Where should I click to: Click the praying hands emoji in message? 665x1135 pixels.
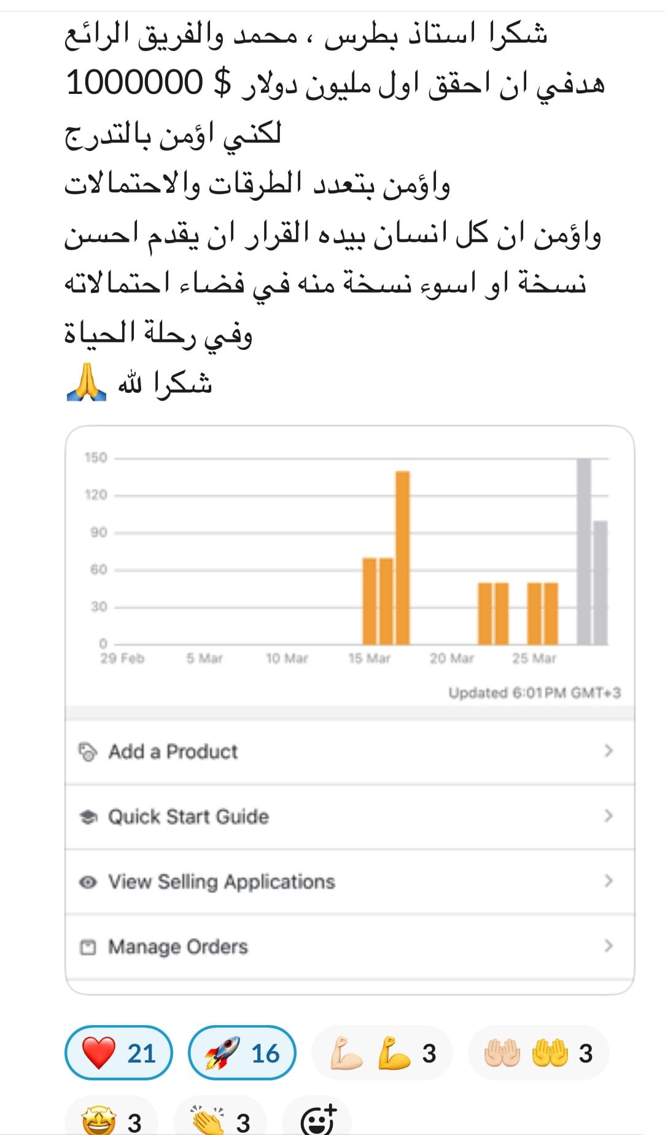(87, 382)
